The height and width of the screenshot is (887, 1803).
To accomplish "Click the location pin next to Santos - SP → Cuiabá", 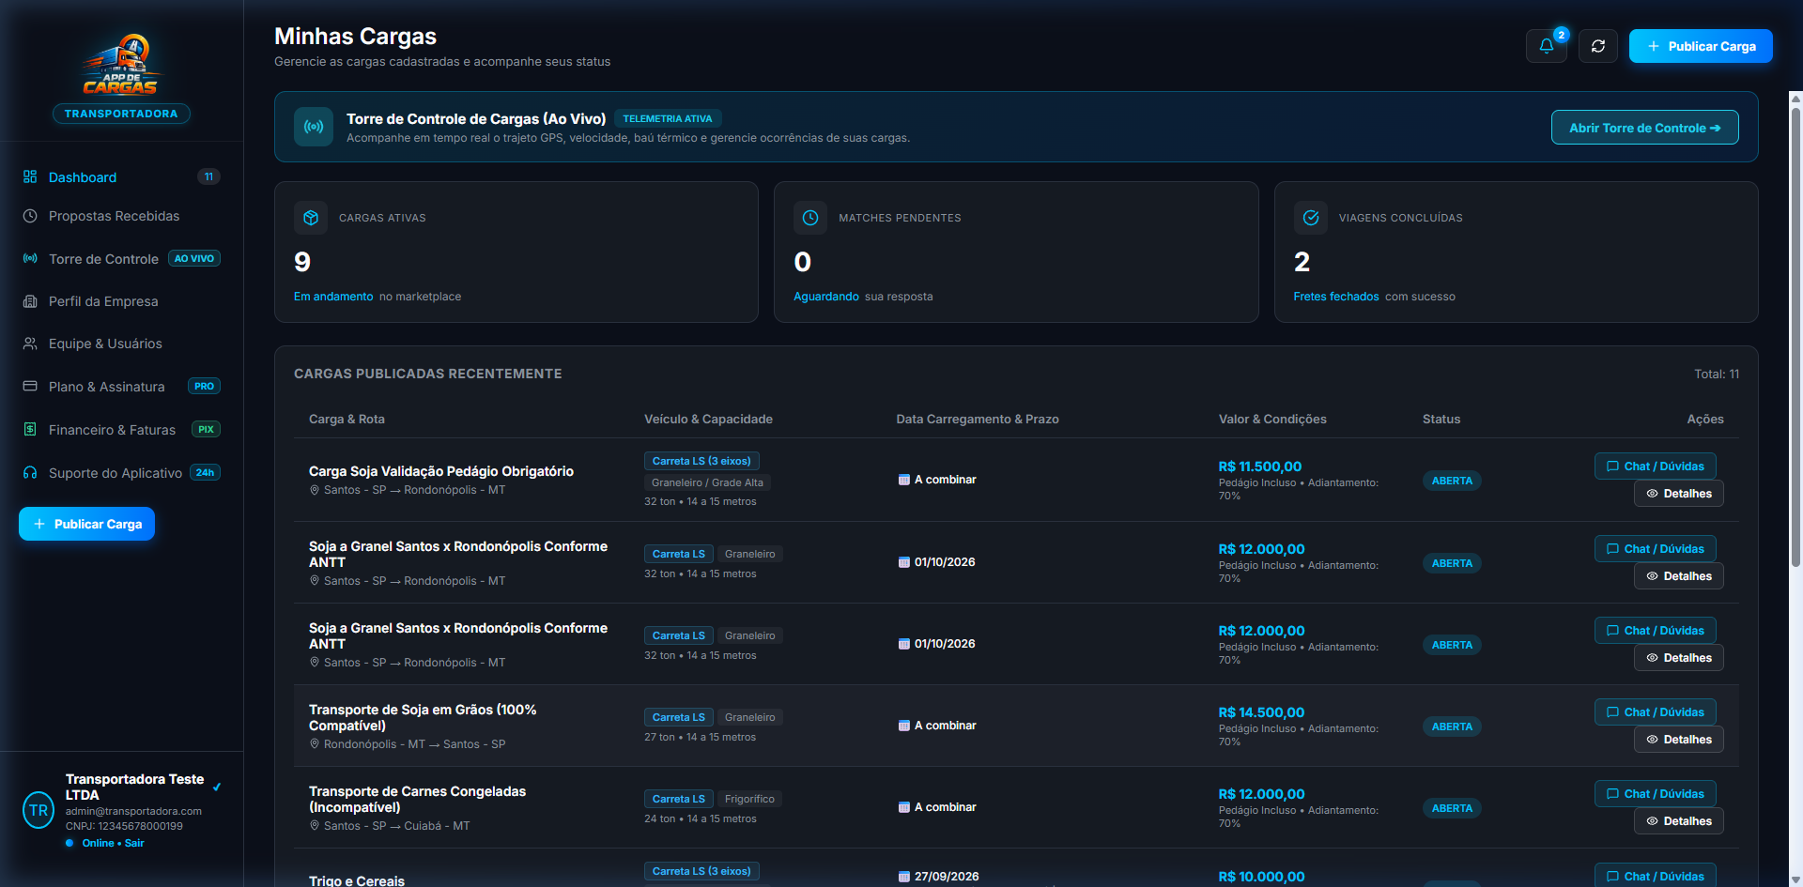I will [315, 826].
